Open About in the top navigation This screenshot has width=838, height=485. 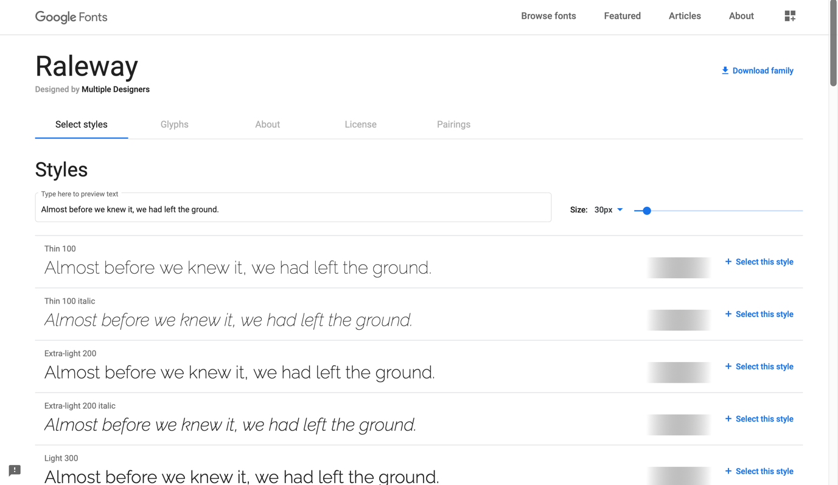pos(741,16)
